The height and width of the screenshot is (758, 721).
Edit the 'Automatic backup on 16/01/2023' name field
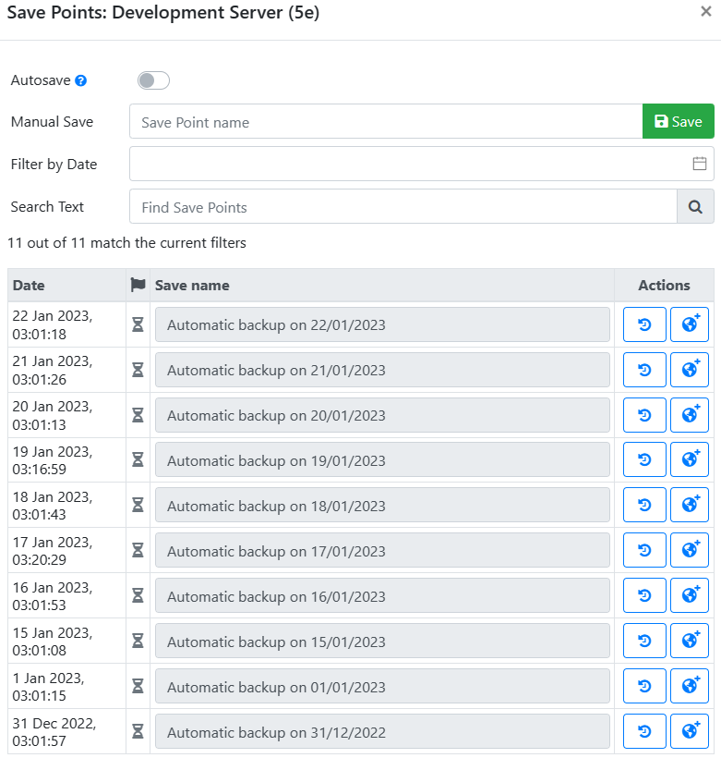coord(382,596)
